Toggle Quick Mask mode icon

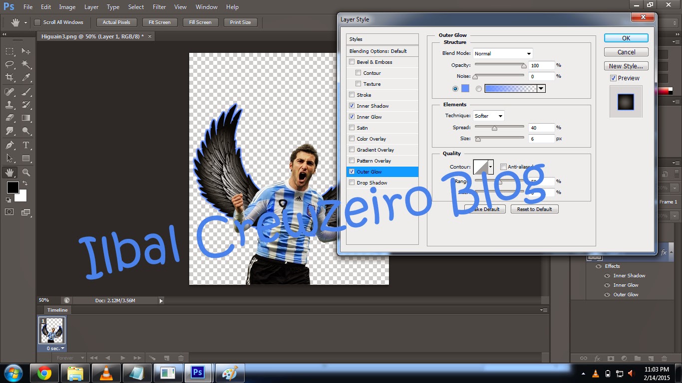click(9, 212)
